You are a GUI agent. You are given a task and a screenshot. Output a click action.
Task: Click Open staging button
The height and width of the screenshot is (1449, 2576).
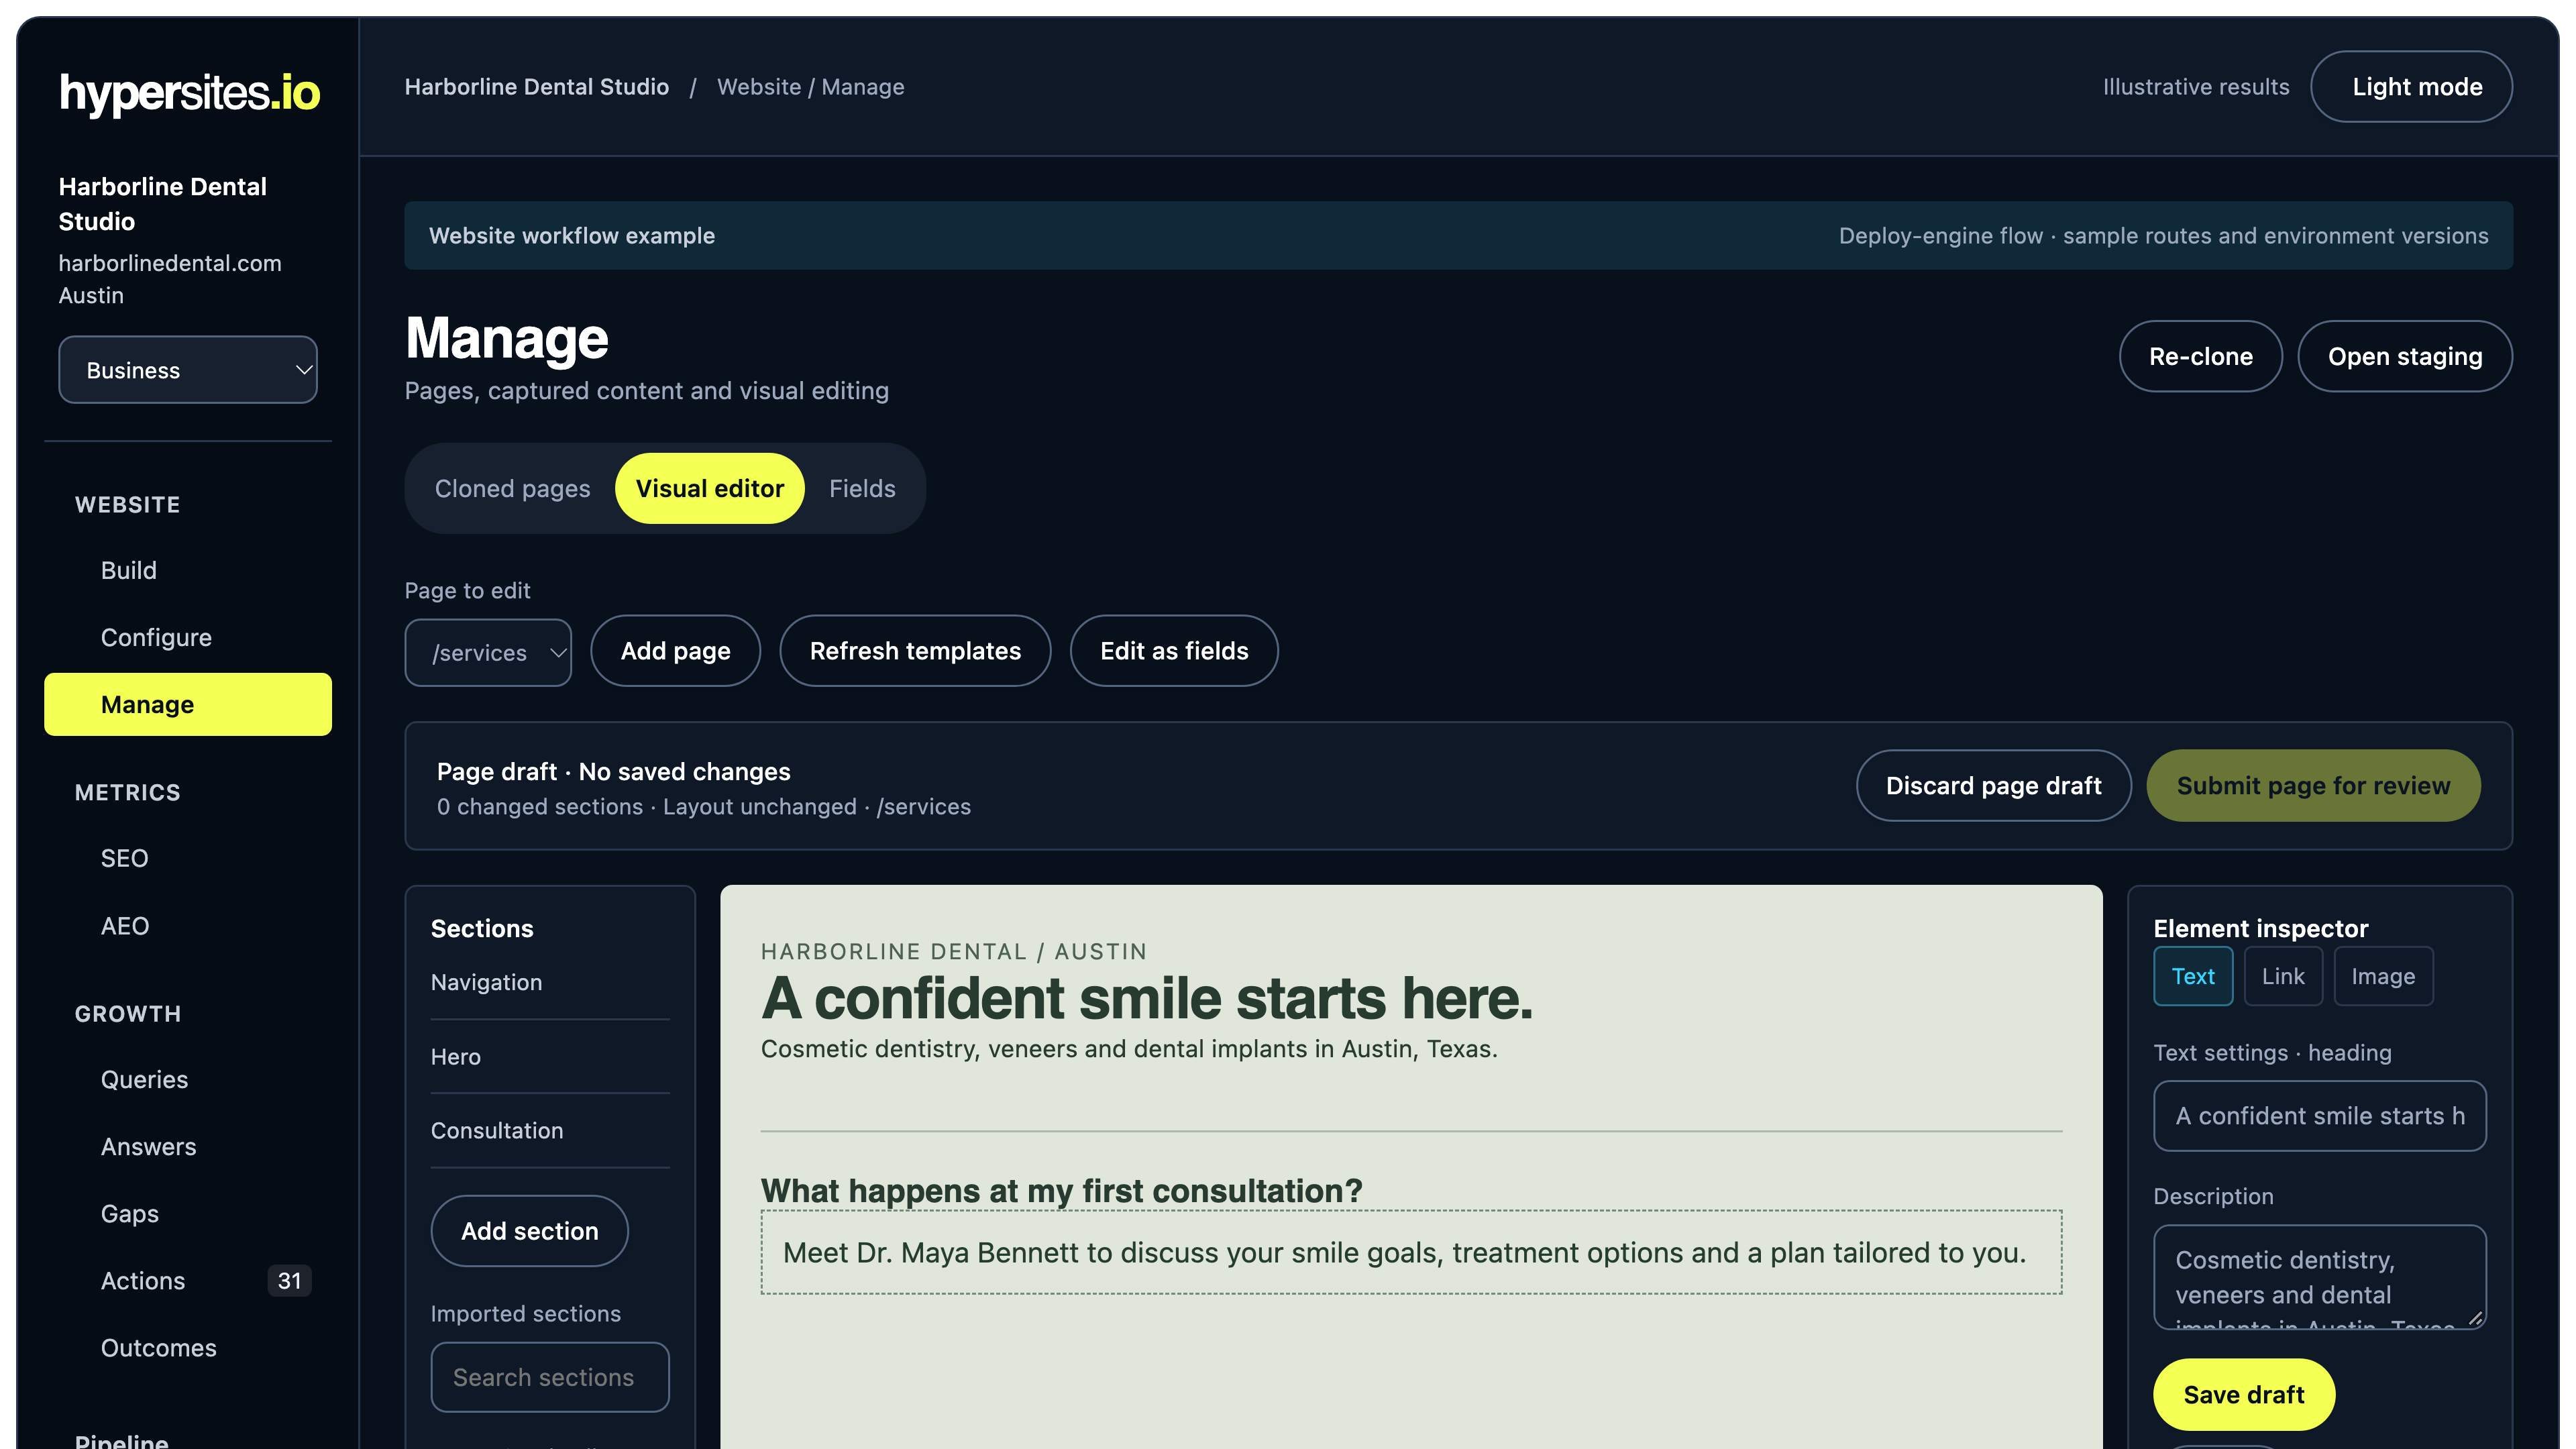pos(2405,356)
